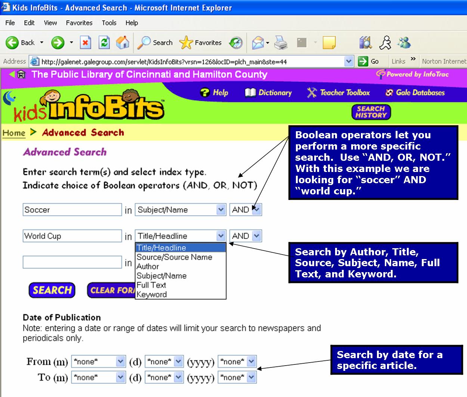467x397 pixels.
Task: Click the green Forward arrow button
Action: pyautogui.click(x=58, y=43)
